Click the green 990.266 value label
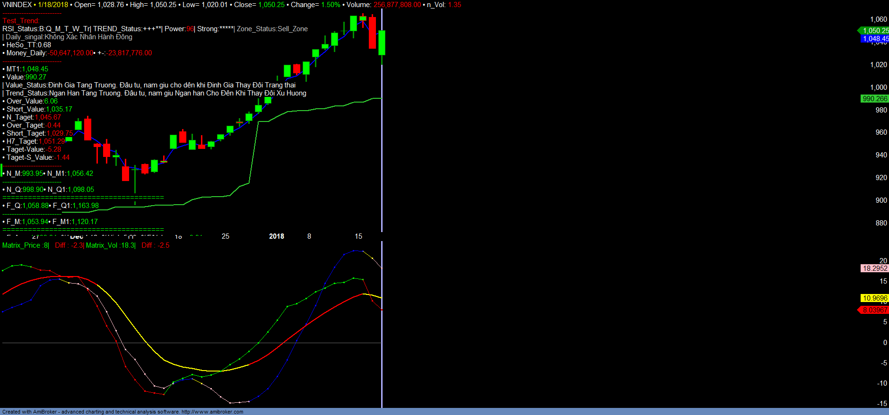Screen dimensions: 889x415 [x=874, y=99]
